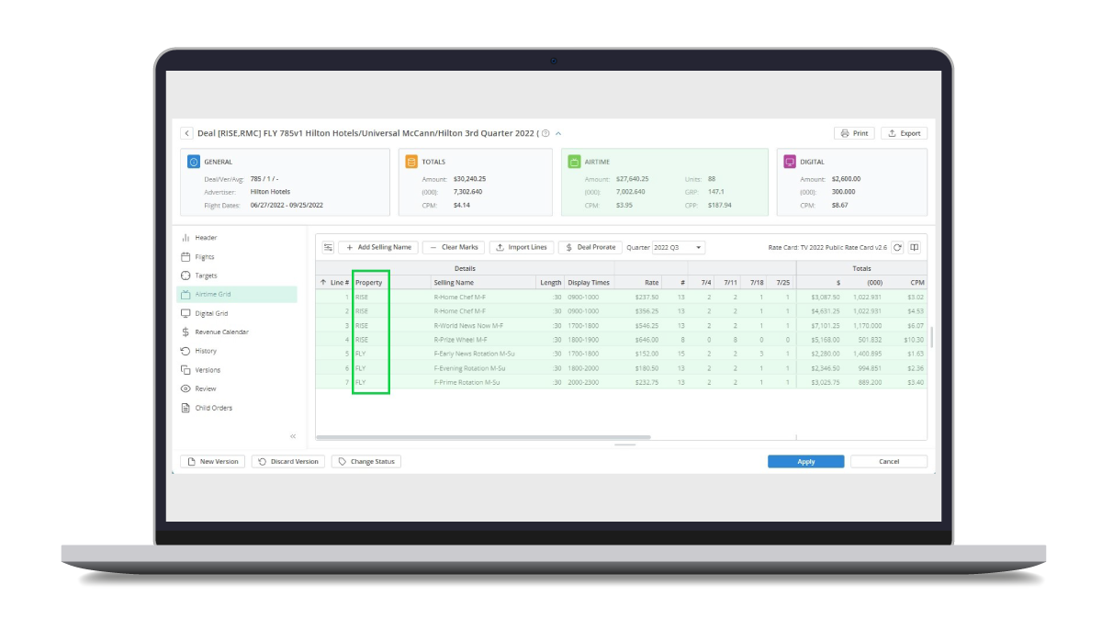Click the $237.50 rate cell

(639, 297)
